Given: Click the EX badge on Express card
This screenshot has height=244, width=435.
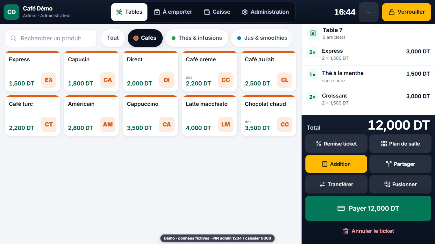Looking at the screenshot, I should click(49, 80).
